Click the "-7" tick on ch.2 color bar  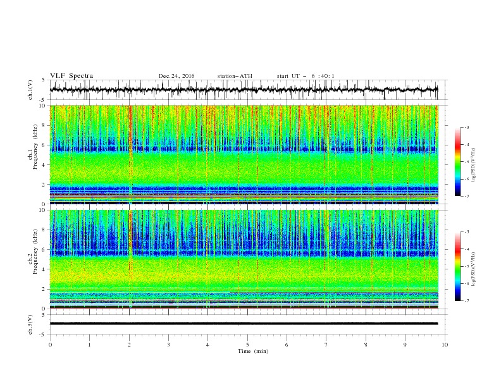click(x=466, y=301)
